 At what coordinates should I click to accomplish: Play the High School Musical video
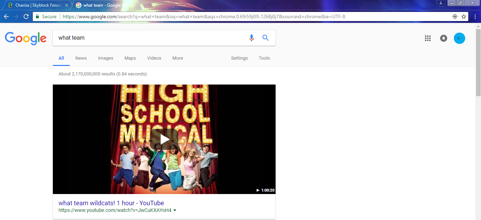(x=164, y=139)
